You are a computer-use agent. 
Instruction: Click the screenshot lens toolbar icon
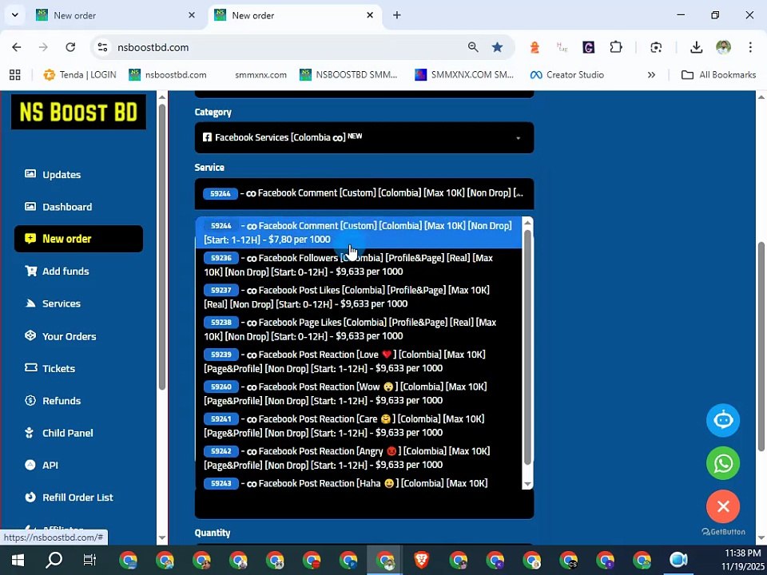tap(656, 47)
